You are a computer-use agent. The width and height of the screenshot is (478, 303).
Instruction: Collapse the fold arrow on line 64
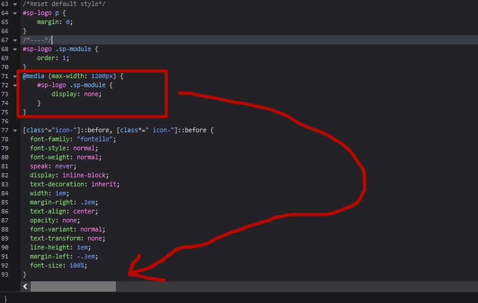point(15,13)
